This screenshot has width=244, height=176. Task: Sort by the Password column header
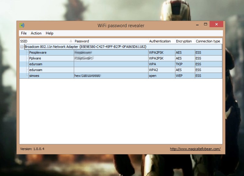click(x=111, y=41)
